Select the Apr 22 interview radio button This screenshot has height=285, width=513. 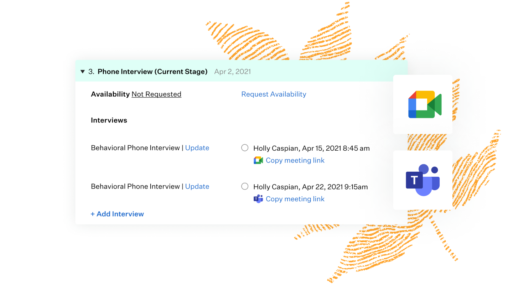click(x=245, y=186)
